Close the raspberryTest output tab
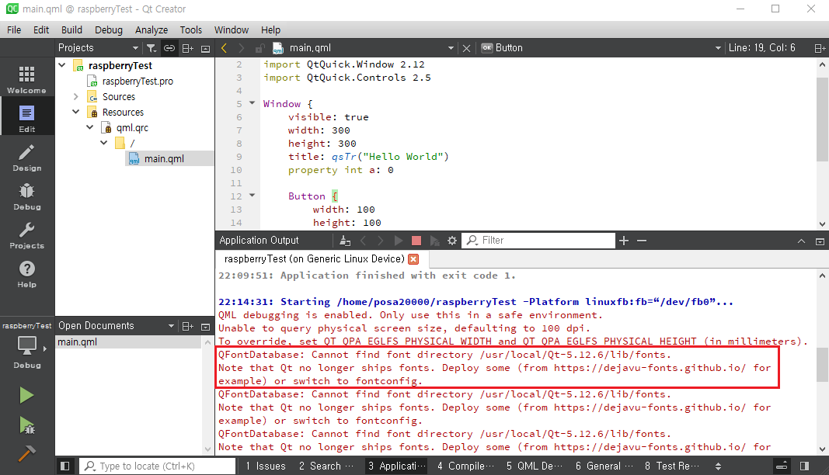 click(413, 259)
